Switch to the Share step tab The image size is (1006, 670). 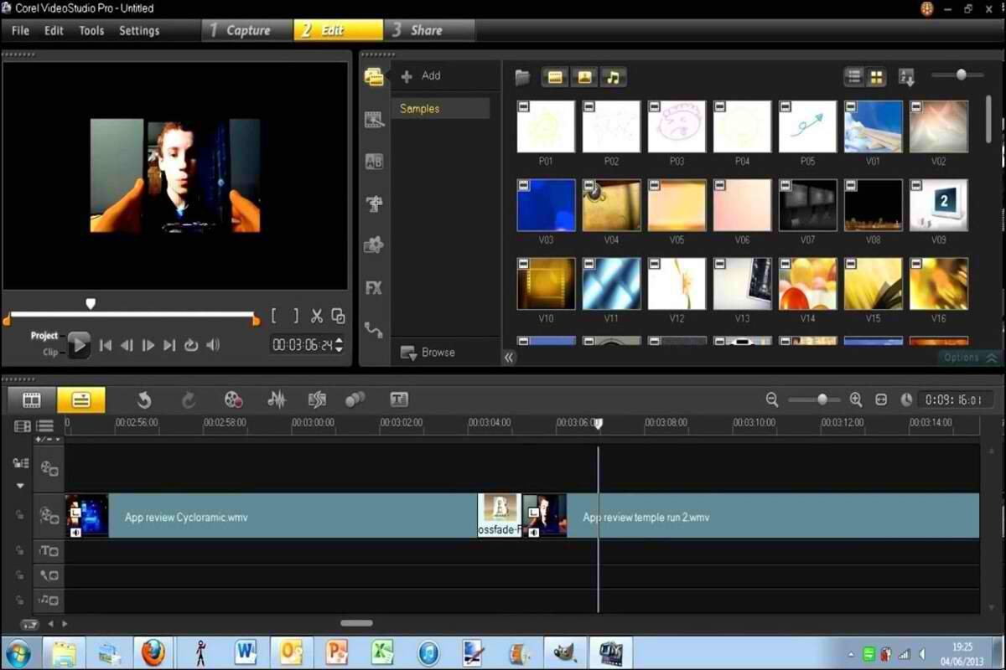(429, 30)
